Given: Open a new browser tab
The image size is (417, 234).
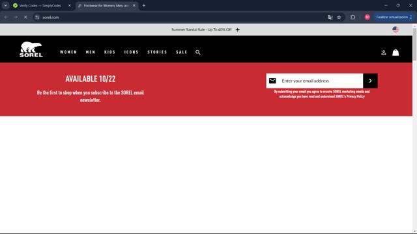Looking at the screenshot, I should 144,6.
